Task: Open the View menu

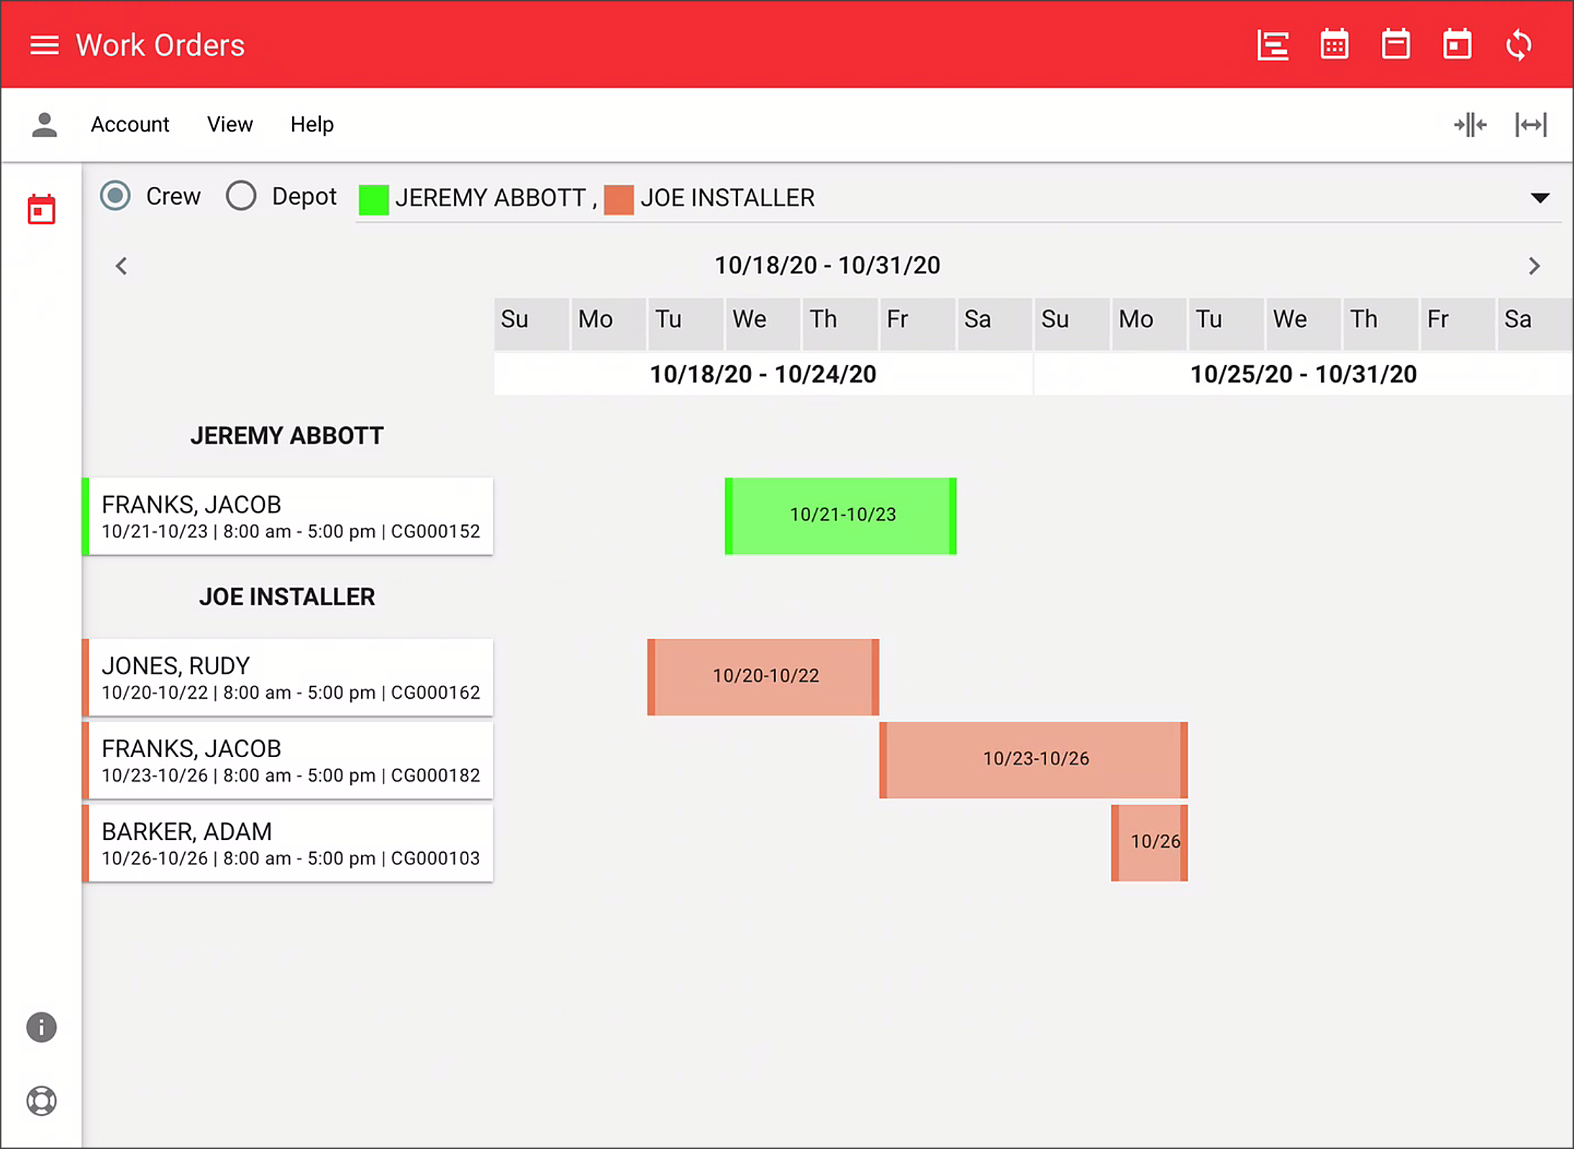Action: pyautogui.click(x=229, y=124)
